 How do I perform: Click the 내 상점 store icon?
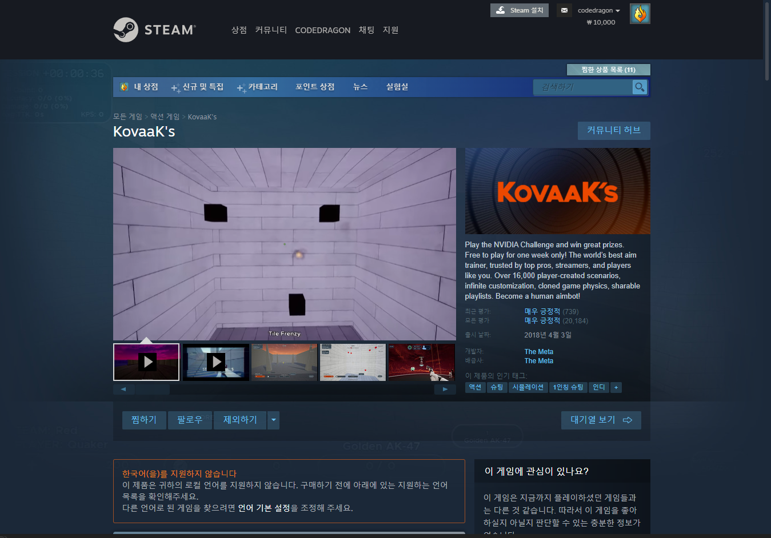[124, 87]
